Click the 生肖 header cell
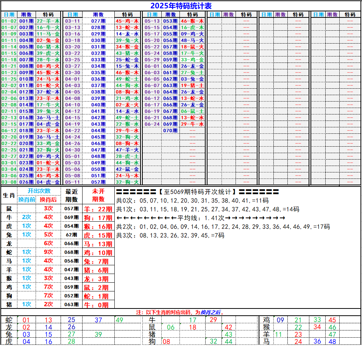This screenshot has height=346, width=362. pos(9,196)
